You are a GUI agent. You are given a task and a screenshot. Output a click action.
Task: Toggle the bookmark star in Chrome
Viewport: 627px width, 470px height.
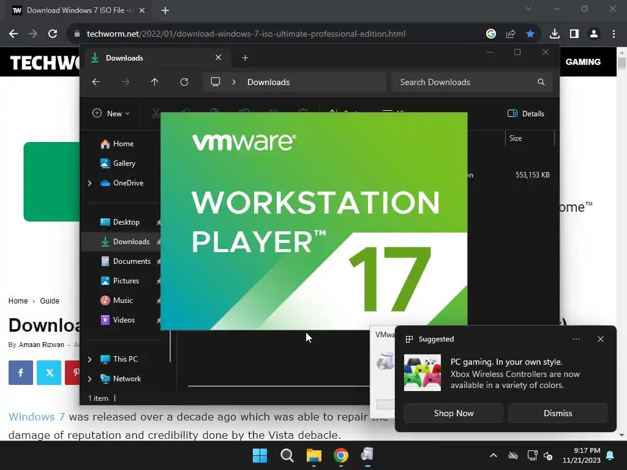(x=530, y=34)
